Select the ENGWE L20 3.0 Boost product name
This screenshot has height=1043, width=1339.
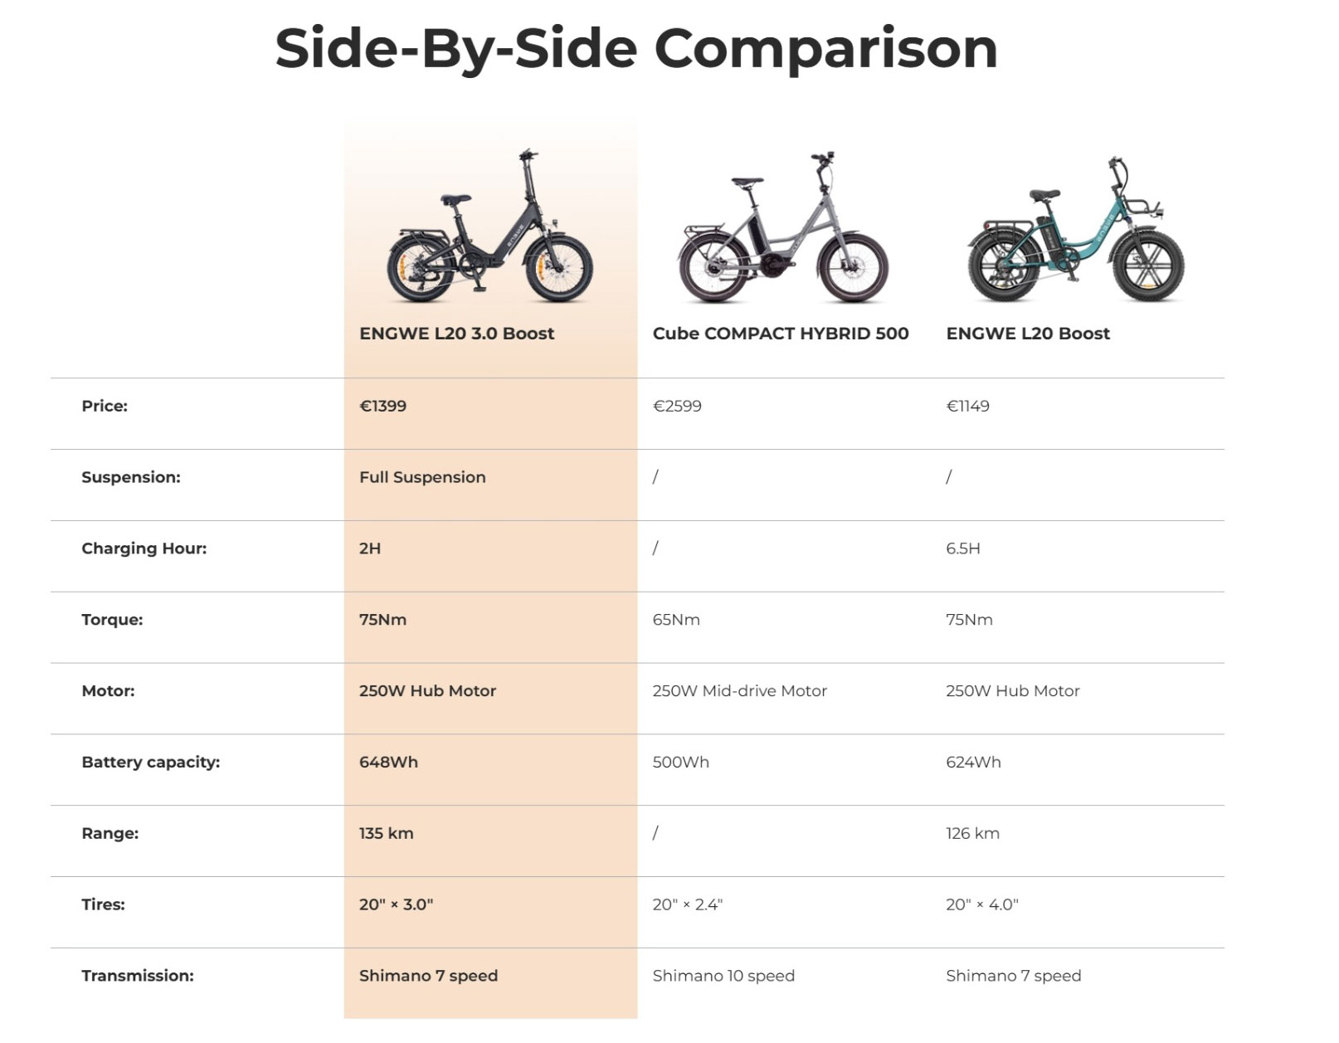pyautogui.click(x=456, y=334)
